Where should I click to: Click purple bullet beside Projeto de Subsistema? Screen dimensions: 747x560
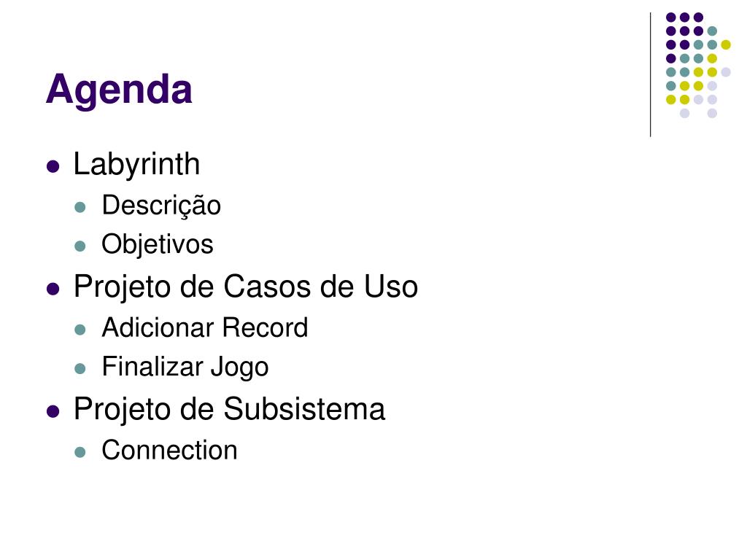tap(53, 411)
